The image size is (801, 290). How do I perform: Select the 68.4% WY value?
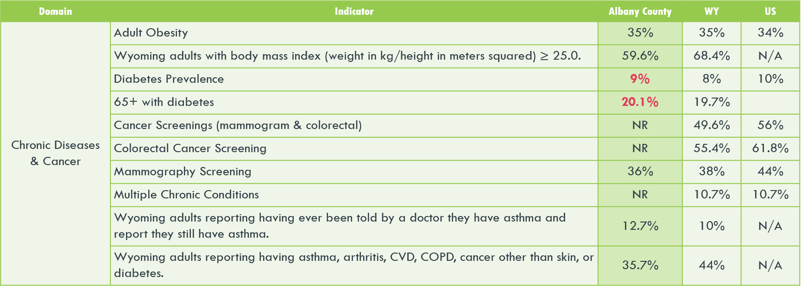point(712,56)
